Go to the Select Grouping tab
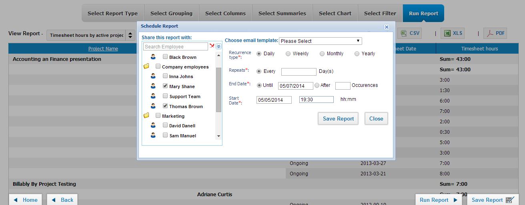Screen dimensions: 525x205 (172, 13)
